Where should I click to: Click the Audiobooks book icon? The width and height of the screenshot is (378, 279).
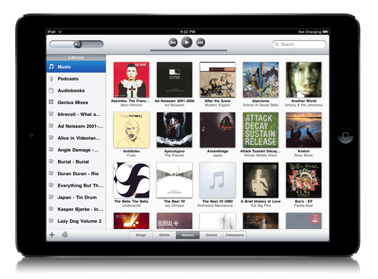click(51, 91)
